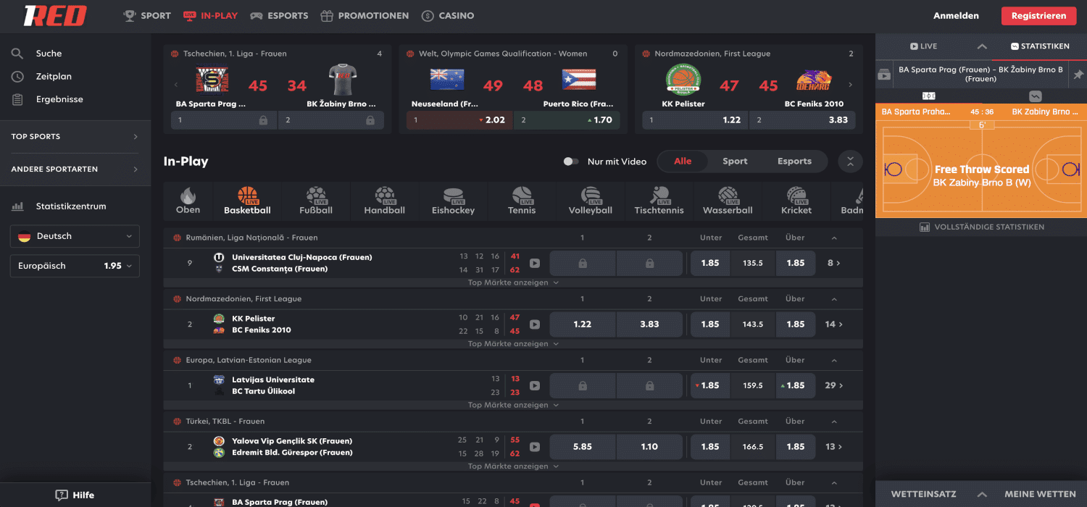Screen dimensions: 1087x507
Task: Click the Registrieren button
Action: [x=1038, y=14]
